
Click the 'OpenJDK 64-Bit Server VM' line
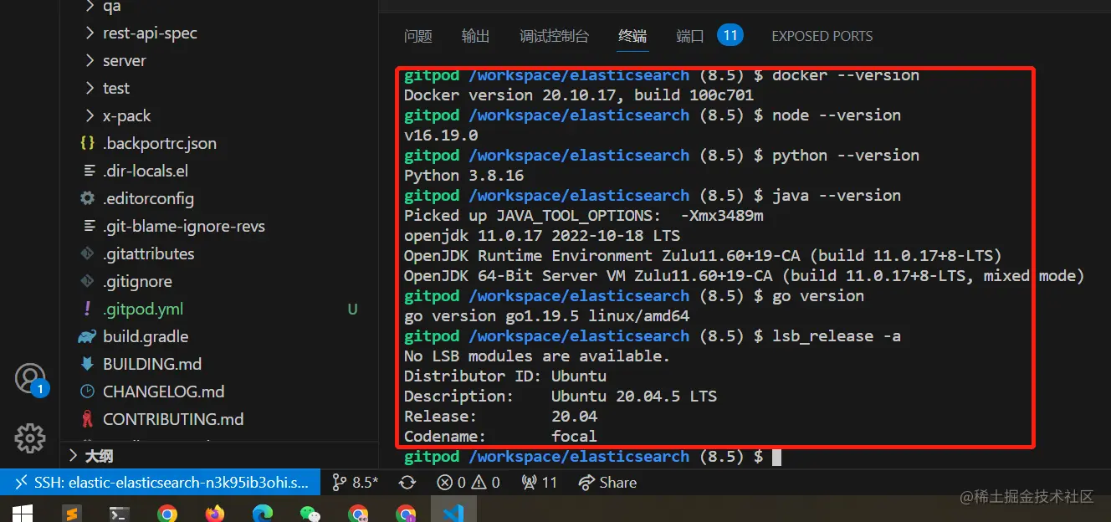click(x=745, y=276)
